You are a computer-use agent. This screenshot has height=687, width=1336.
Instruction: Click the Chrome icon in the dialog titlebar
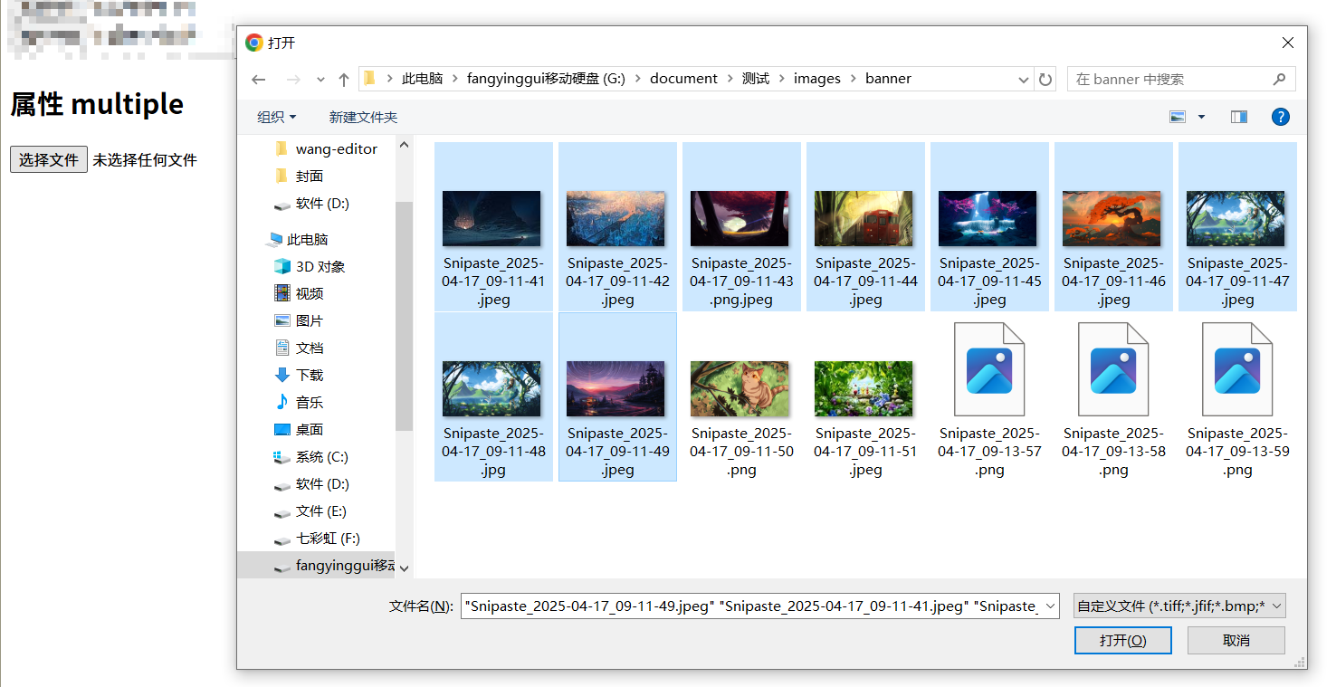[253, 42]
